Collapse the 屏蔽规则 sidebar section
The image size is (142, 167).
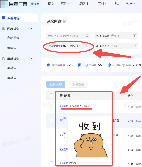32,58
